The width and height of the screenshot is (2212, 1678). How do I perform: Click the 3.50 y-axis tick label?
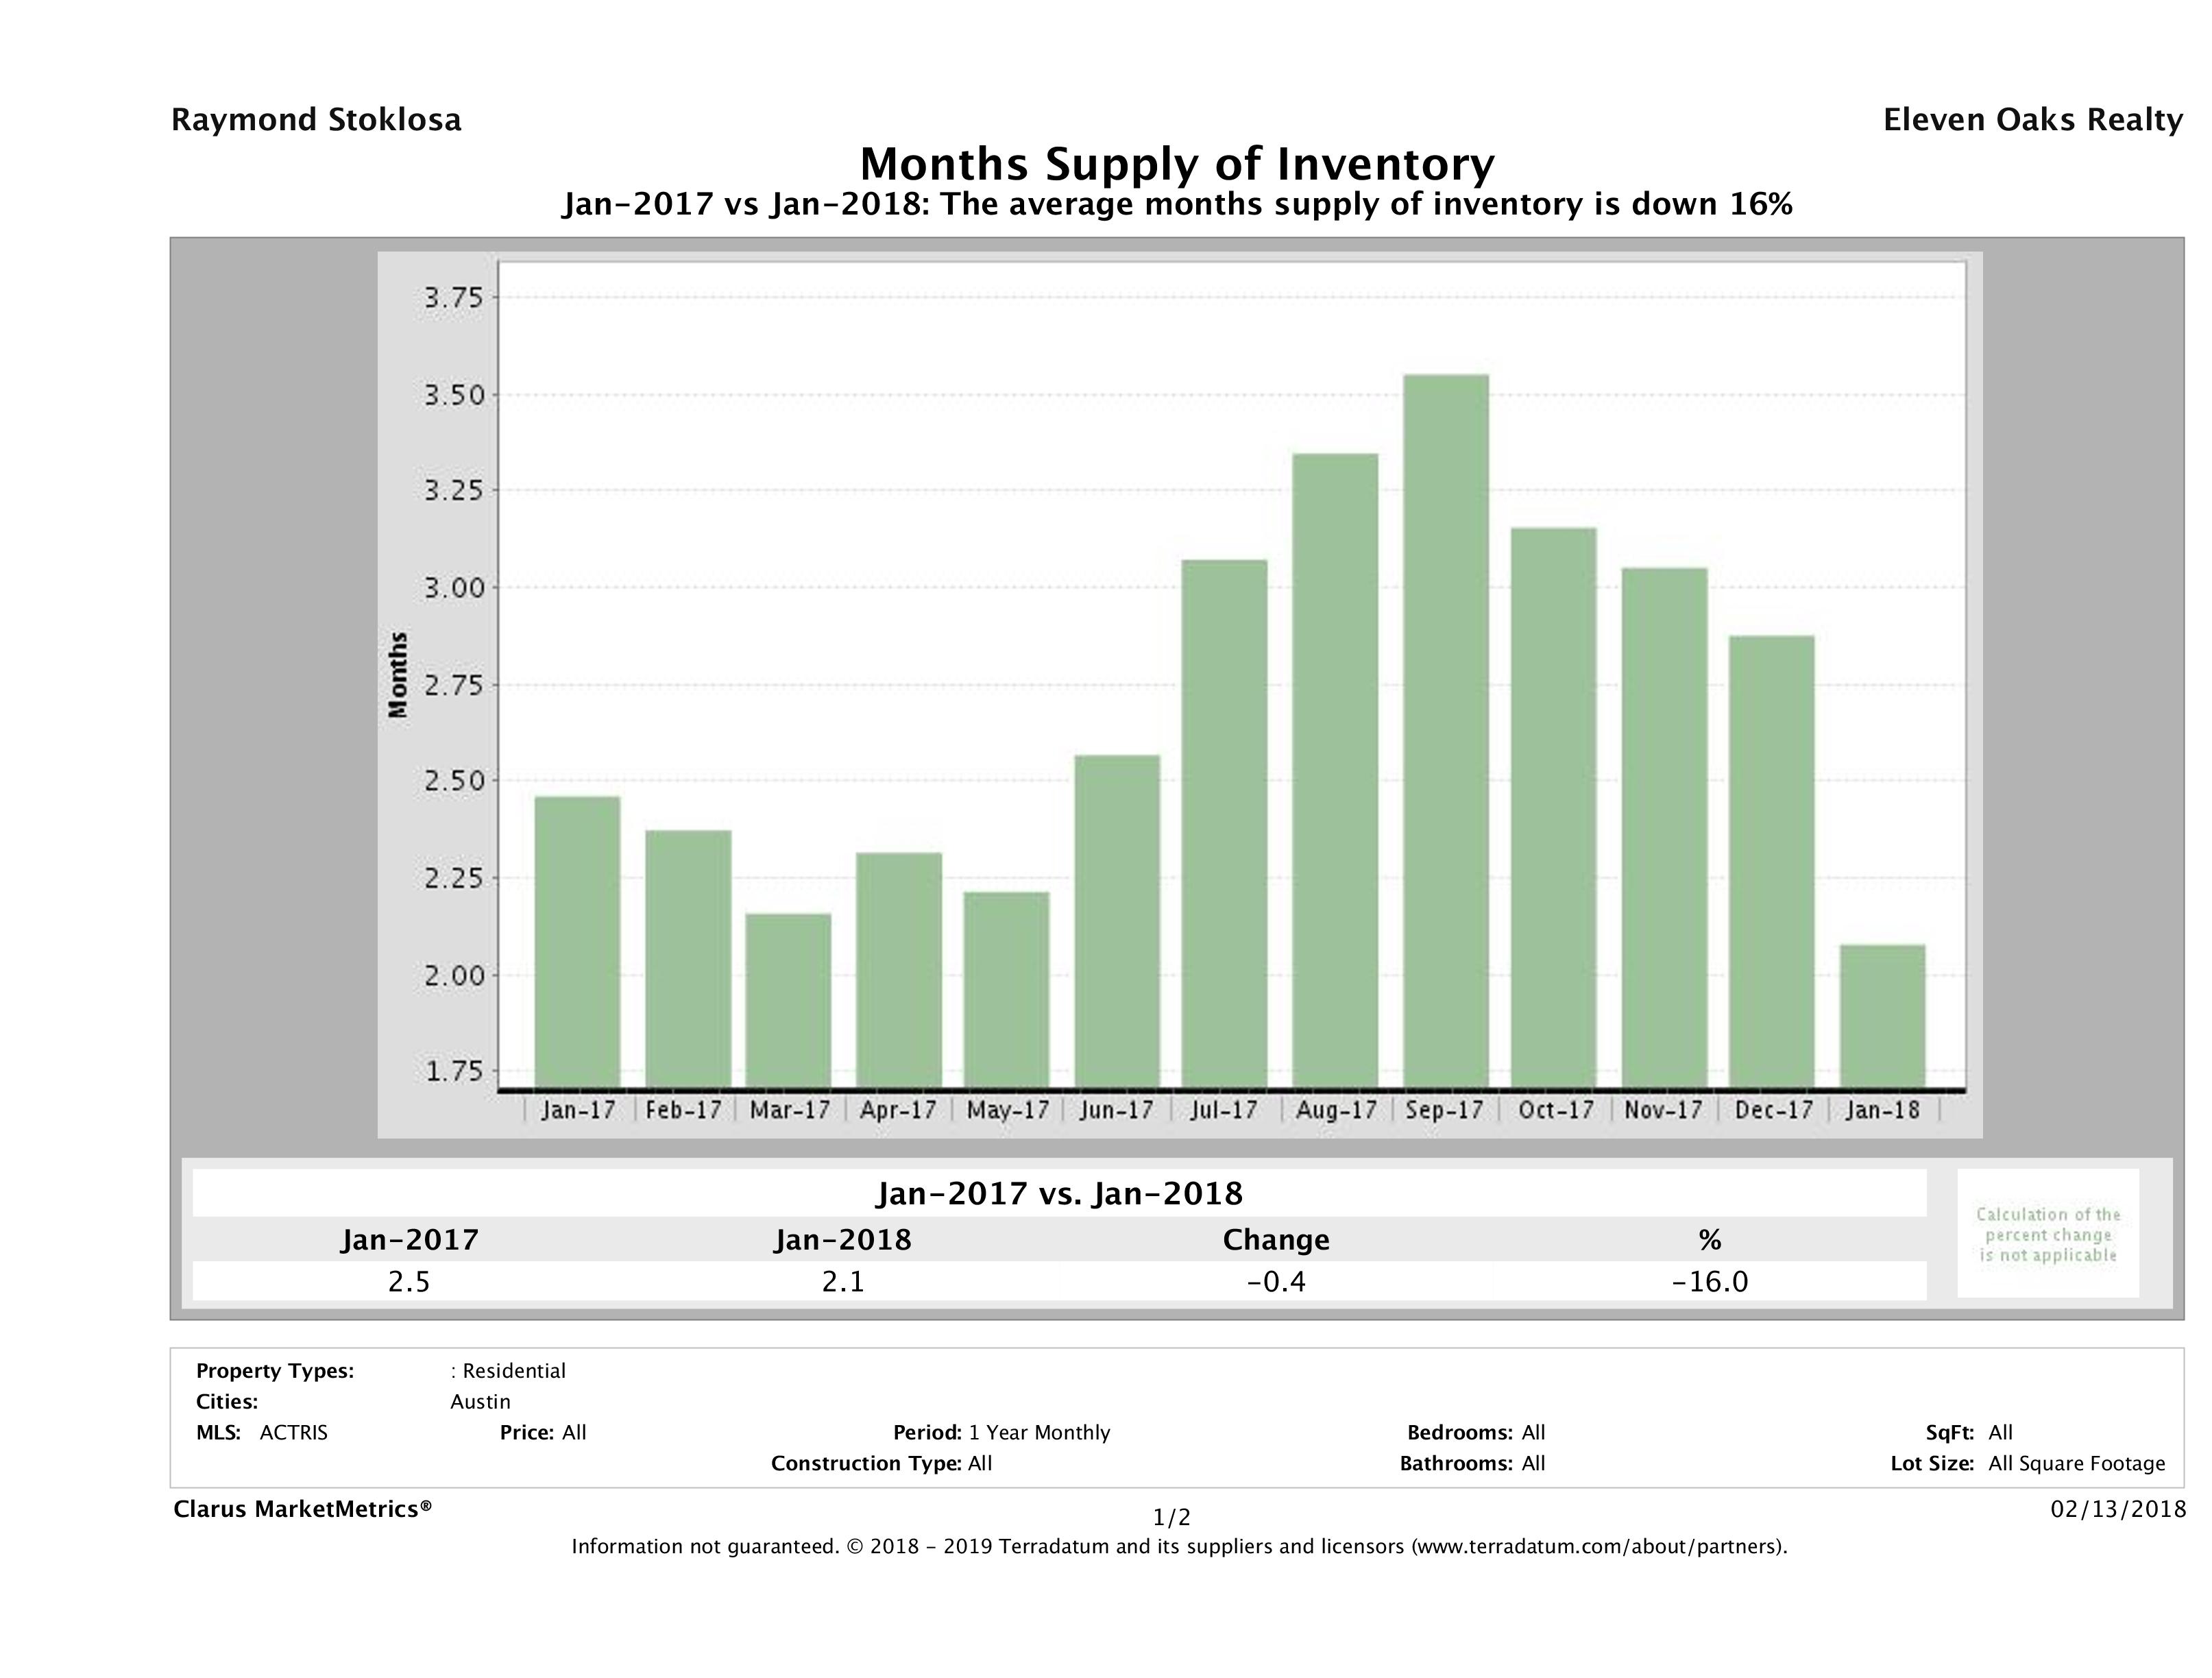click(454, 395)
